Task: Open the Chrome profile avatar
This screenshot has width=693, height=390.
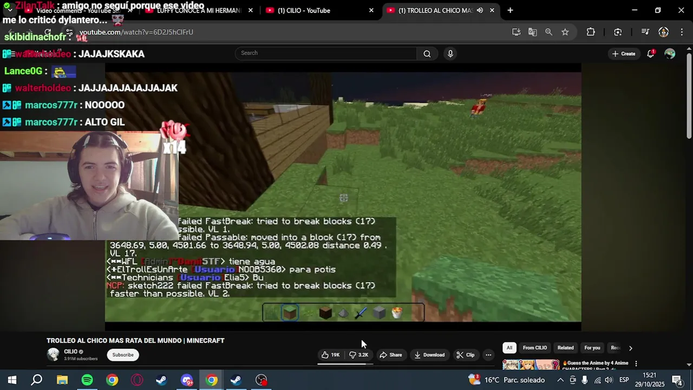Action: coord(663,32)
